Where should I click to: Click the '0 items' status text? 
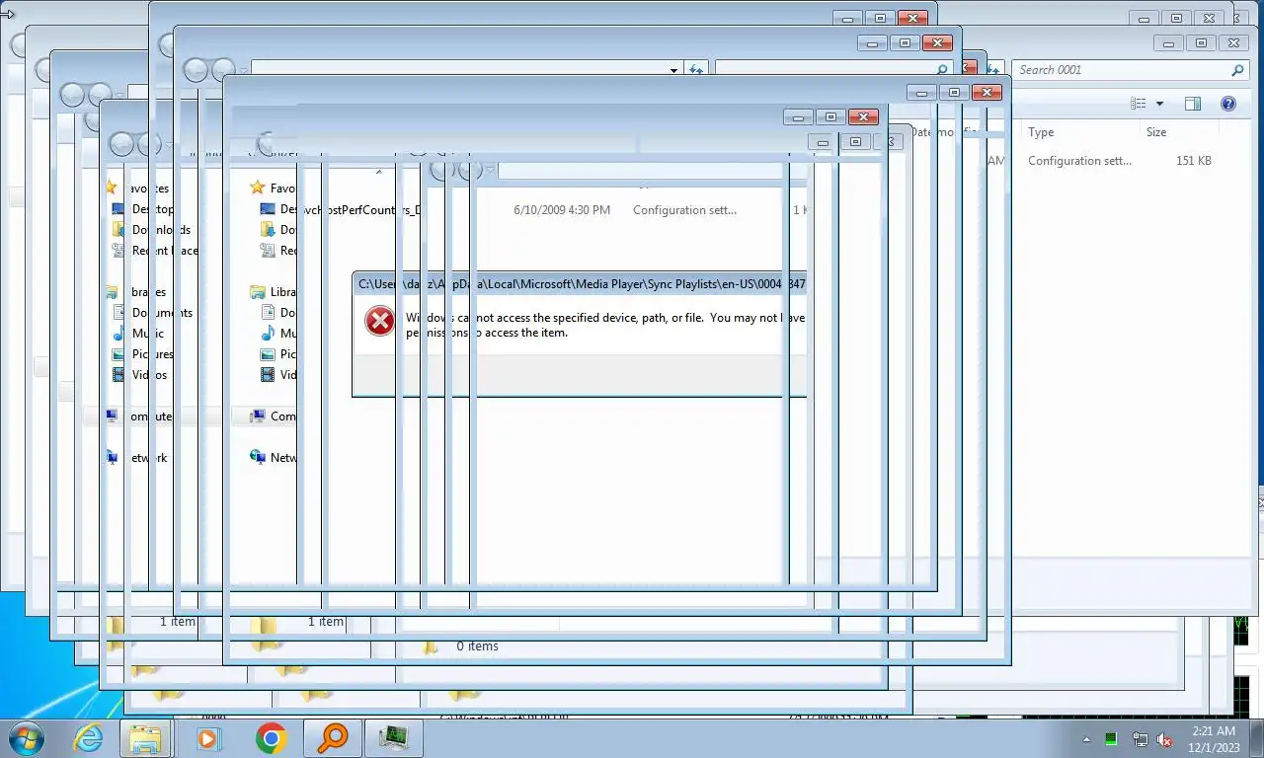click(x=477, y=646)
